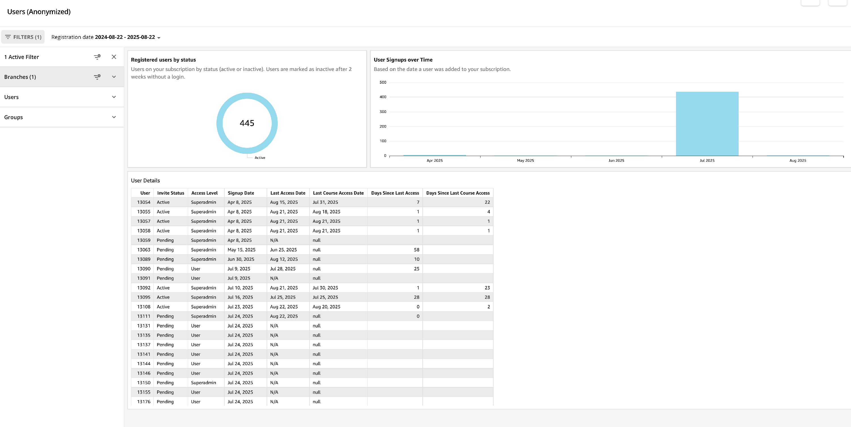Select user 13108 row in table
Screen dimensions: 851x427
(144, 307)
